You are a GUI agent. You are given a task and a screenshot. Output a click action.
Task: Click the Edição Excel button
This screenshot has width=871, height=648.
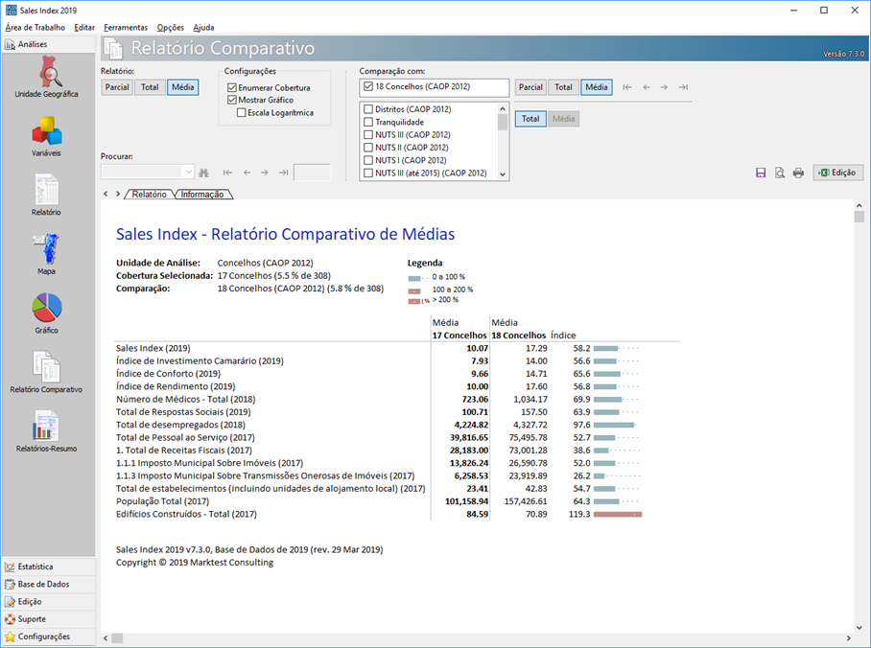837,173
